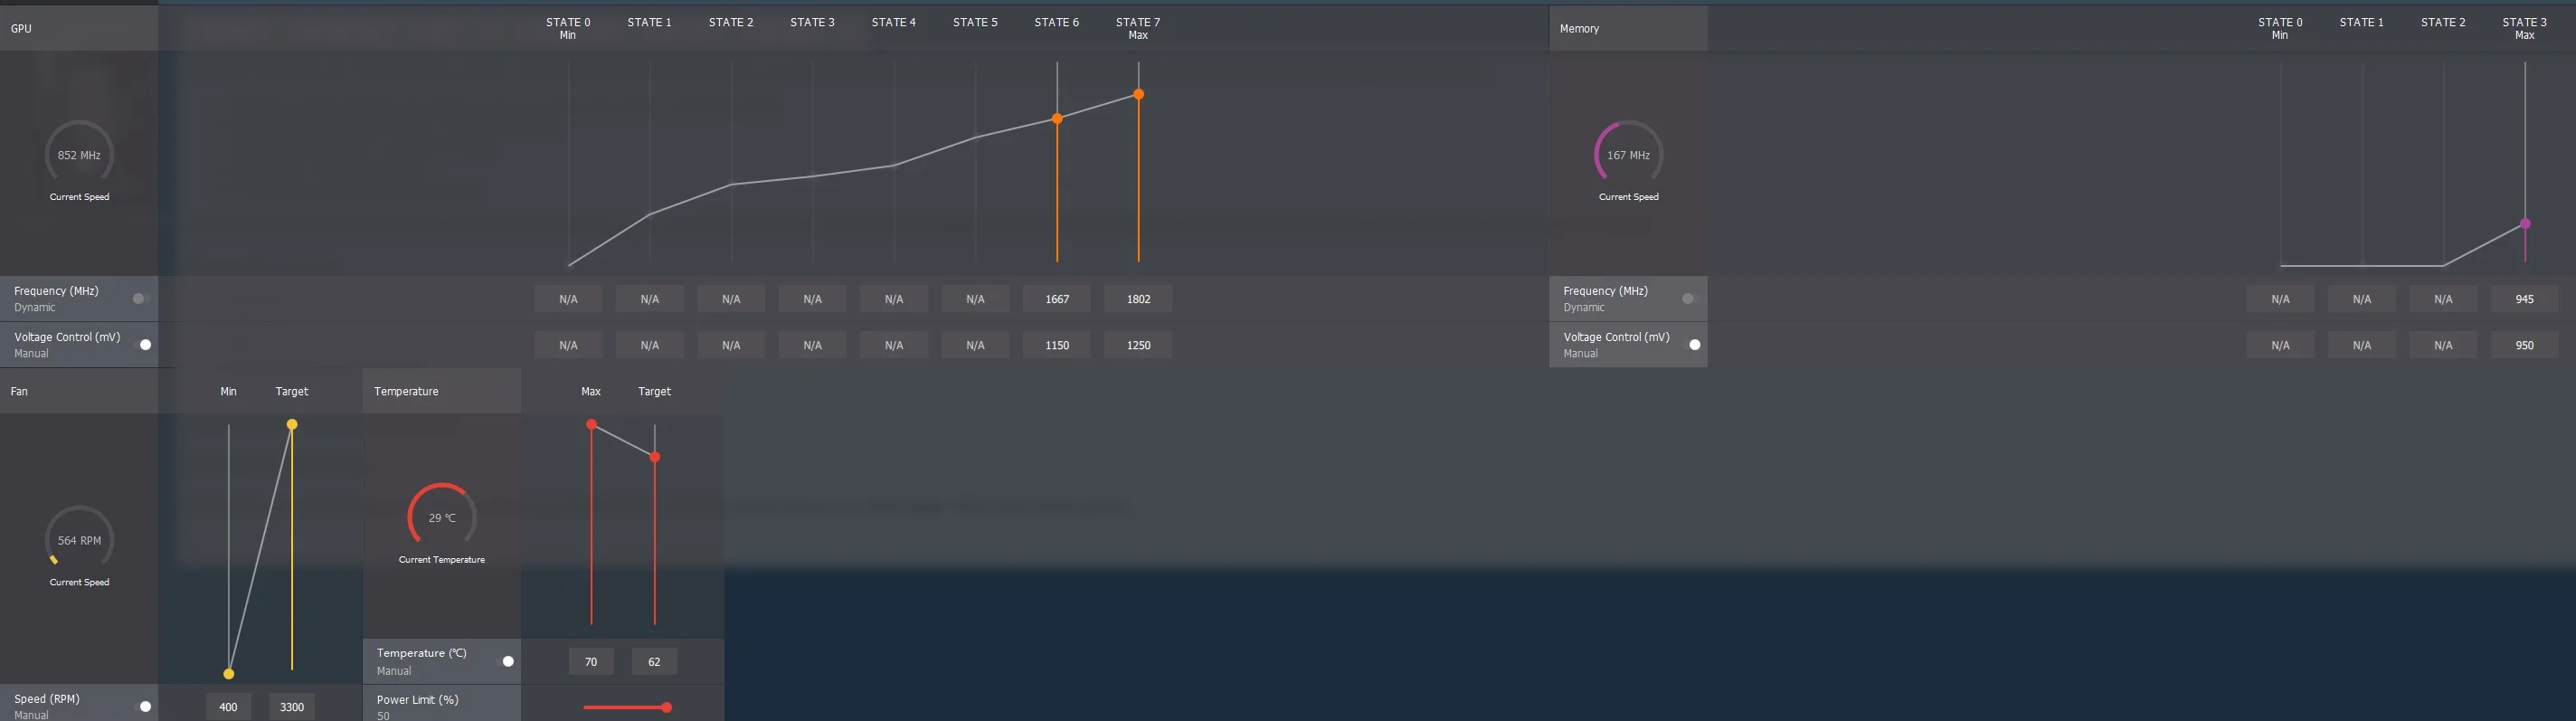Select the State 7 orange frequency point
2576x721 pixels.
(1138, 94)
